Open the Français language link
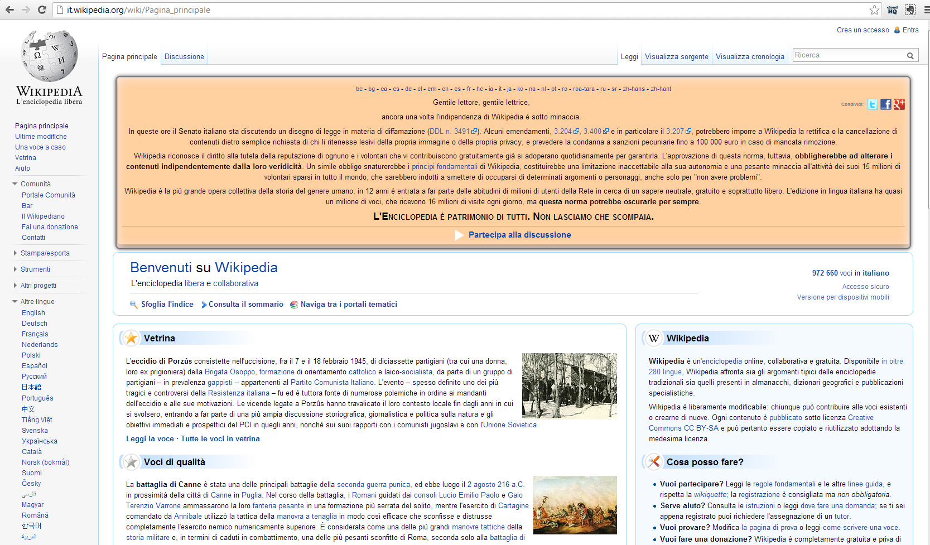 tap(35, 334)
